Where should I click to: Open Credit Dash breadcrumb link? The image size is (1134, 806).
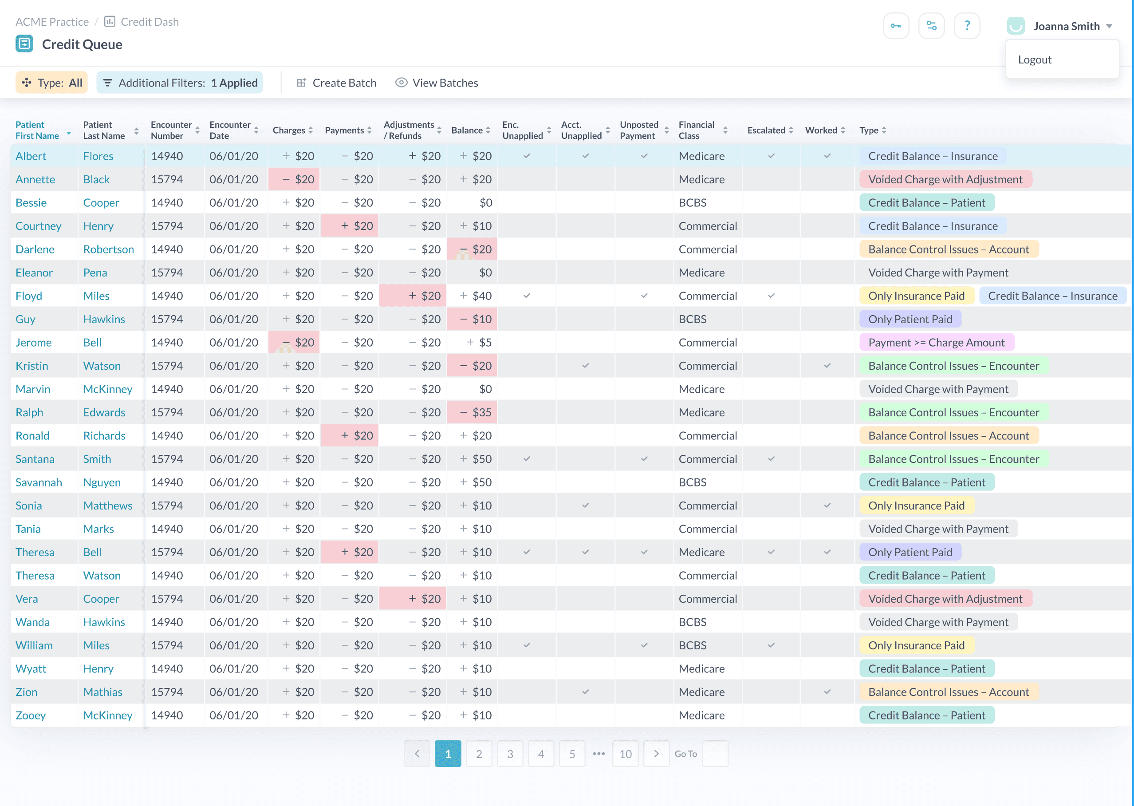tap(150, 22)
